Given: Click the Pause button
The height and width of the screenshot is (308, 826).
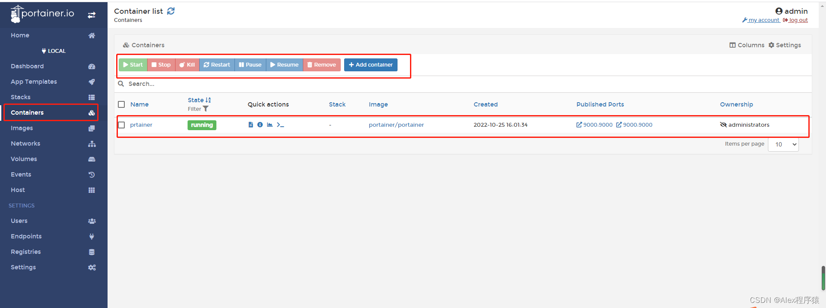Looking at the screenshot, I should [250, 65].
